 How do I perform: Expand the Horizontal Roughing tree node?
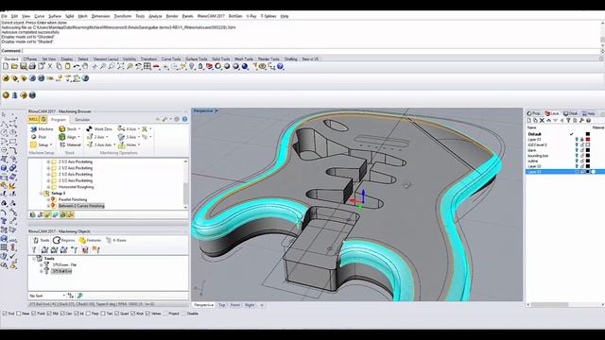click(x=48, y=187)
